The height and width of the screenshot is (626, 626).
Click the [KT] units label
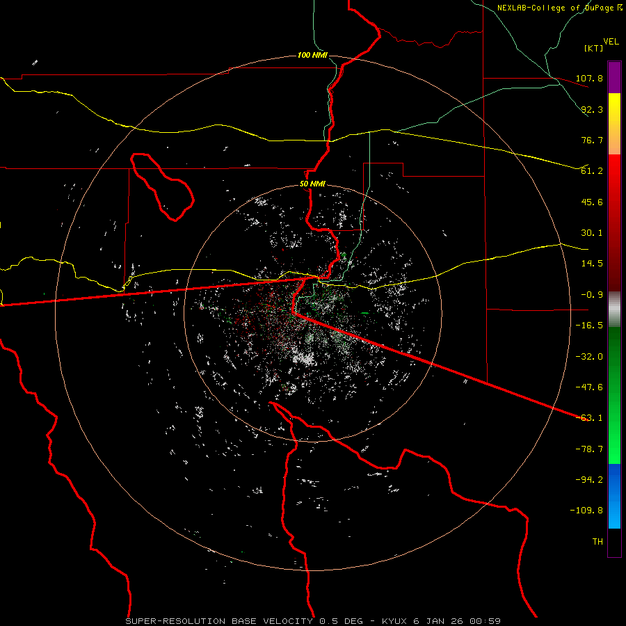click(594, 48)
